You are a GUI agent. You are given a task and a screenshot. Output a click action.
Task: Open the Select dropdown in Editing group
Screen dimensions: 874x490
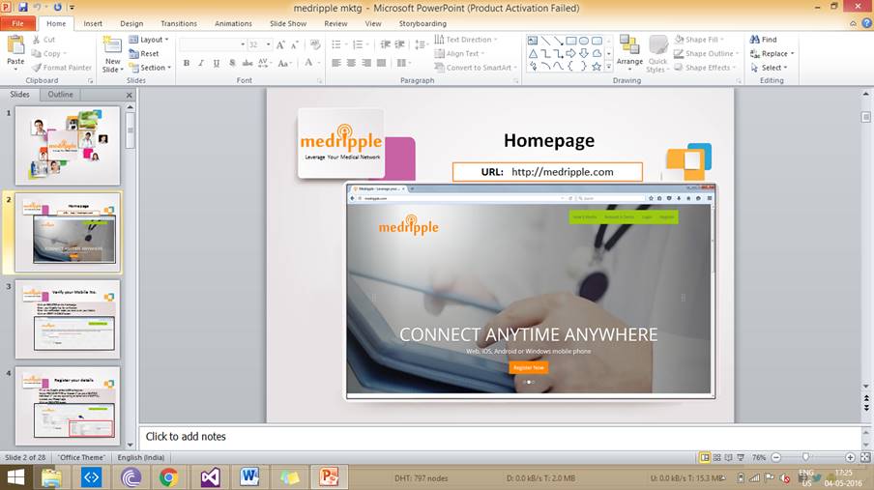click(774, 68)
